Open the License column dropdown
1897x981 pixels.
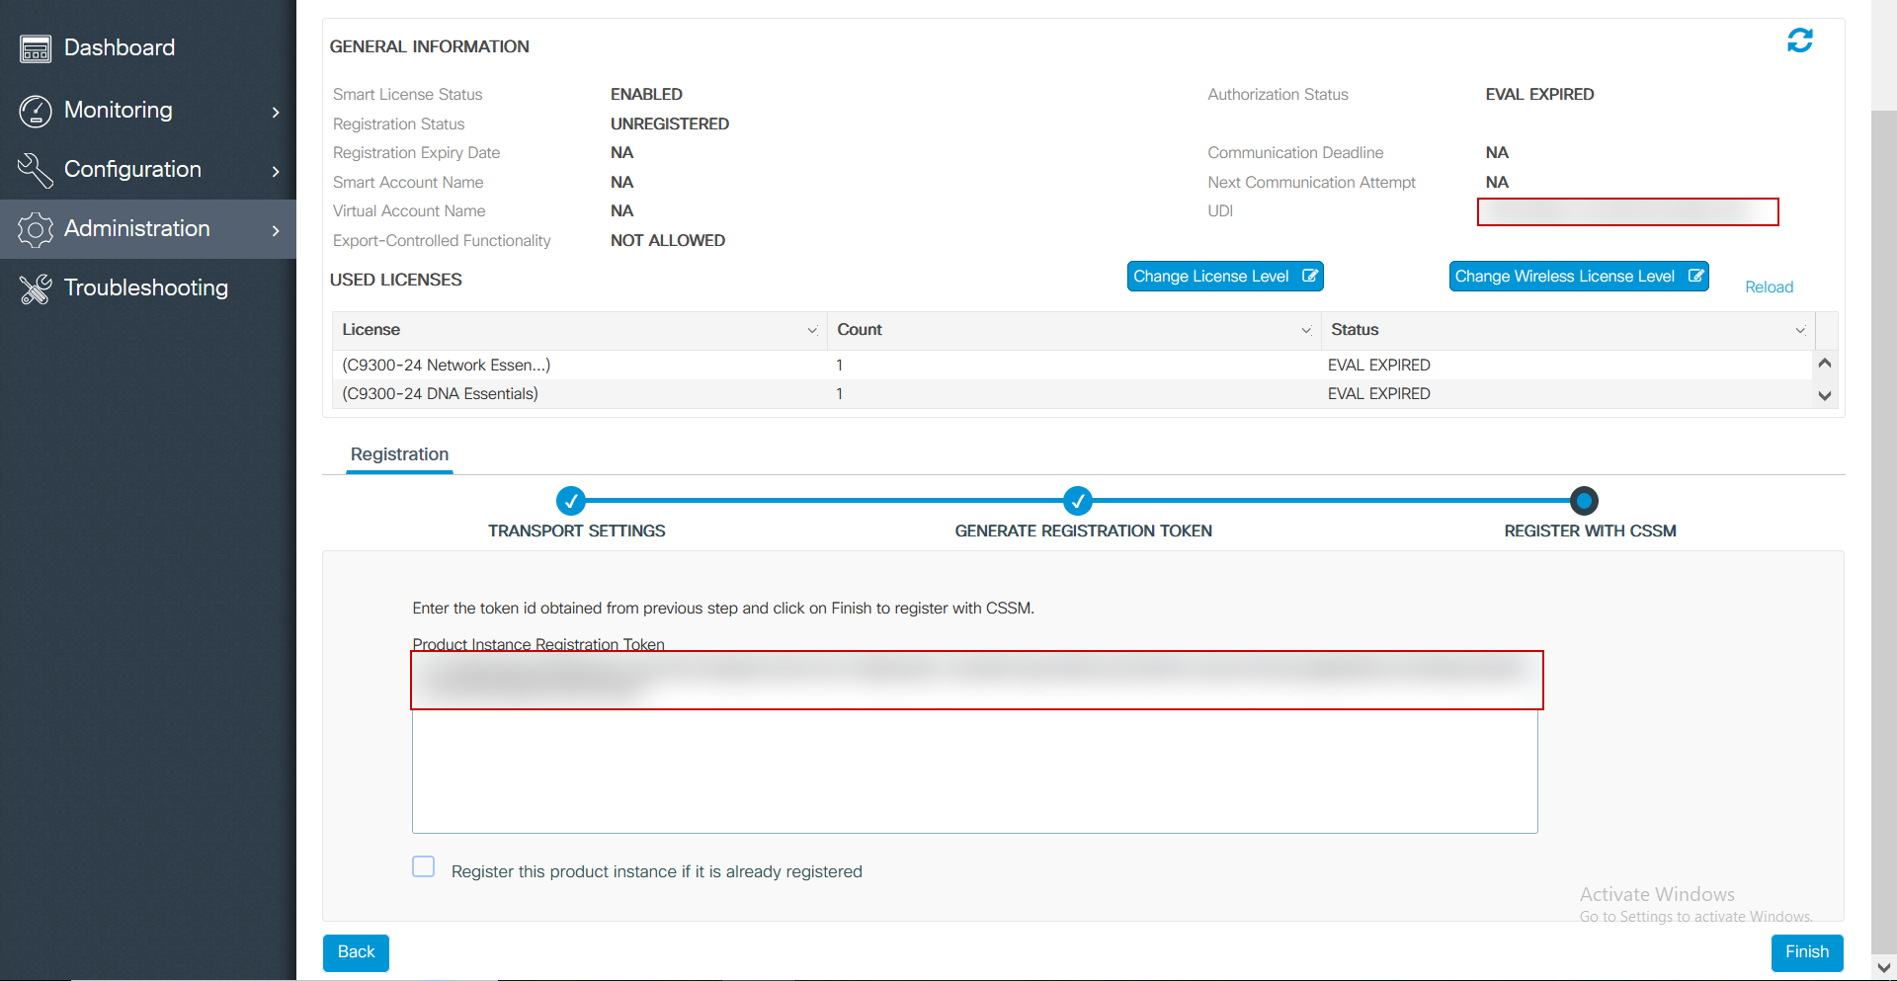click(812, 330)
